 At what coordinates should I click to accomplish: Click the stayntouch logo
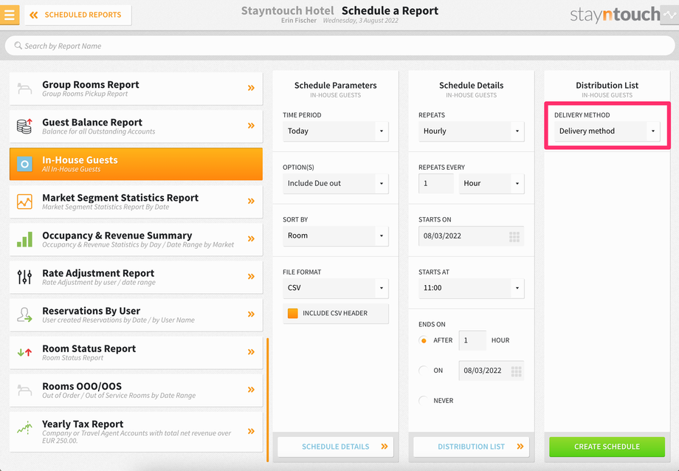[x=615, y=15]
